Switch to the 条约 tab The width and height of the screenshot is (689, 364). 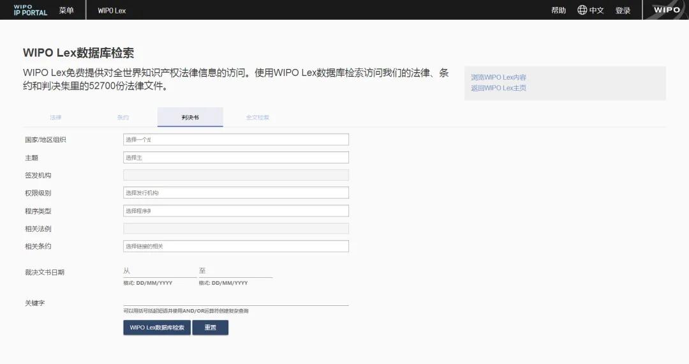pyautogui.click(x=123, y=118)
